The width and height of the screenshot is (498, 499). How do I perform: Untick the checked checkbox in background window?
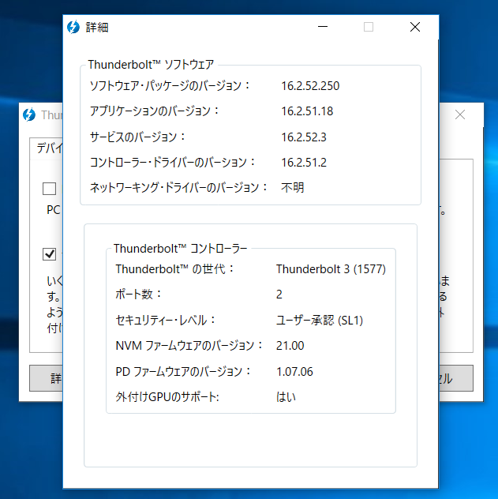point(49,254)
